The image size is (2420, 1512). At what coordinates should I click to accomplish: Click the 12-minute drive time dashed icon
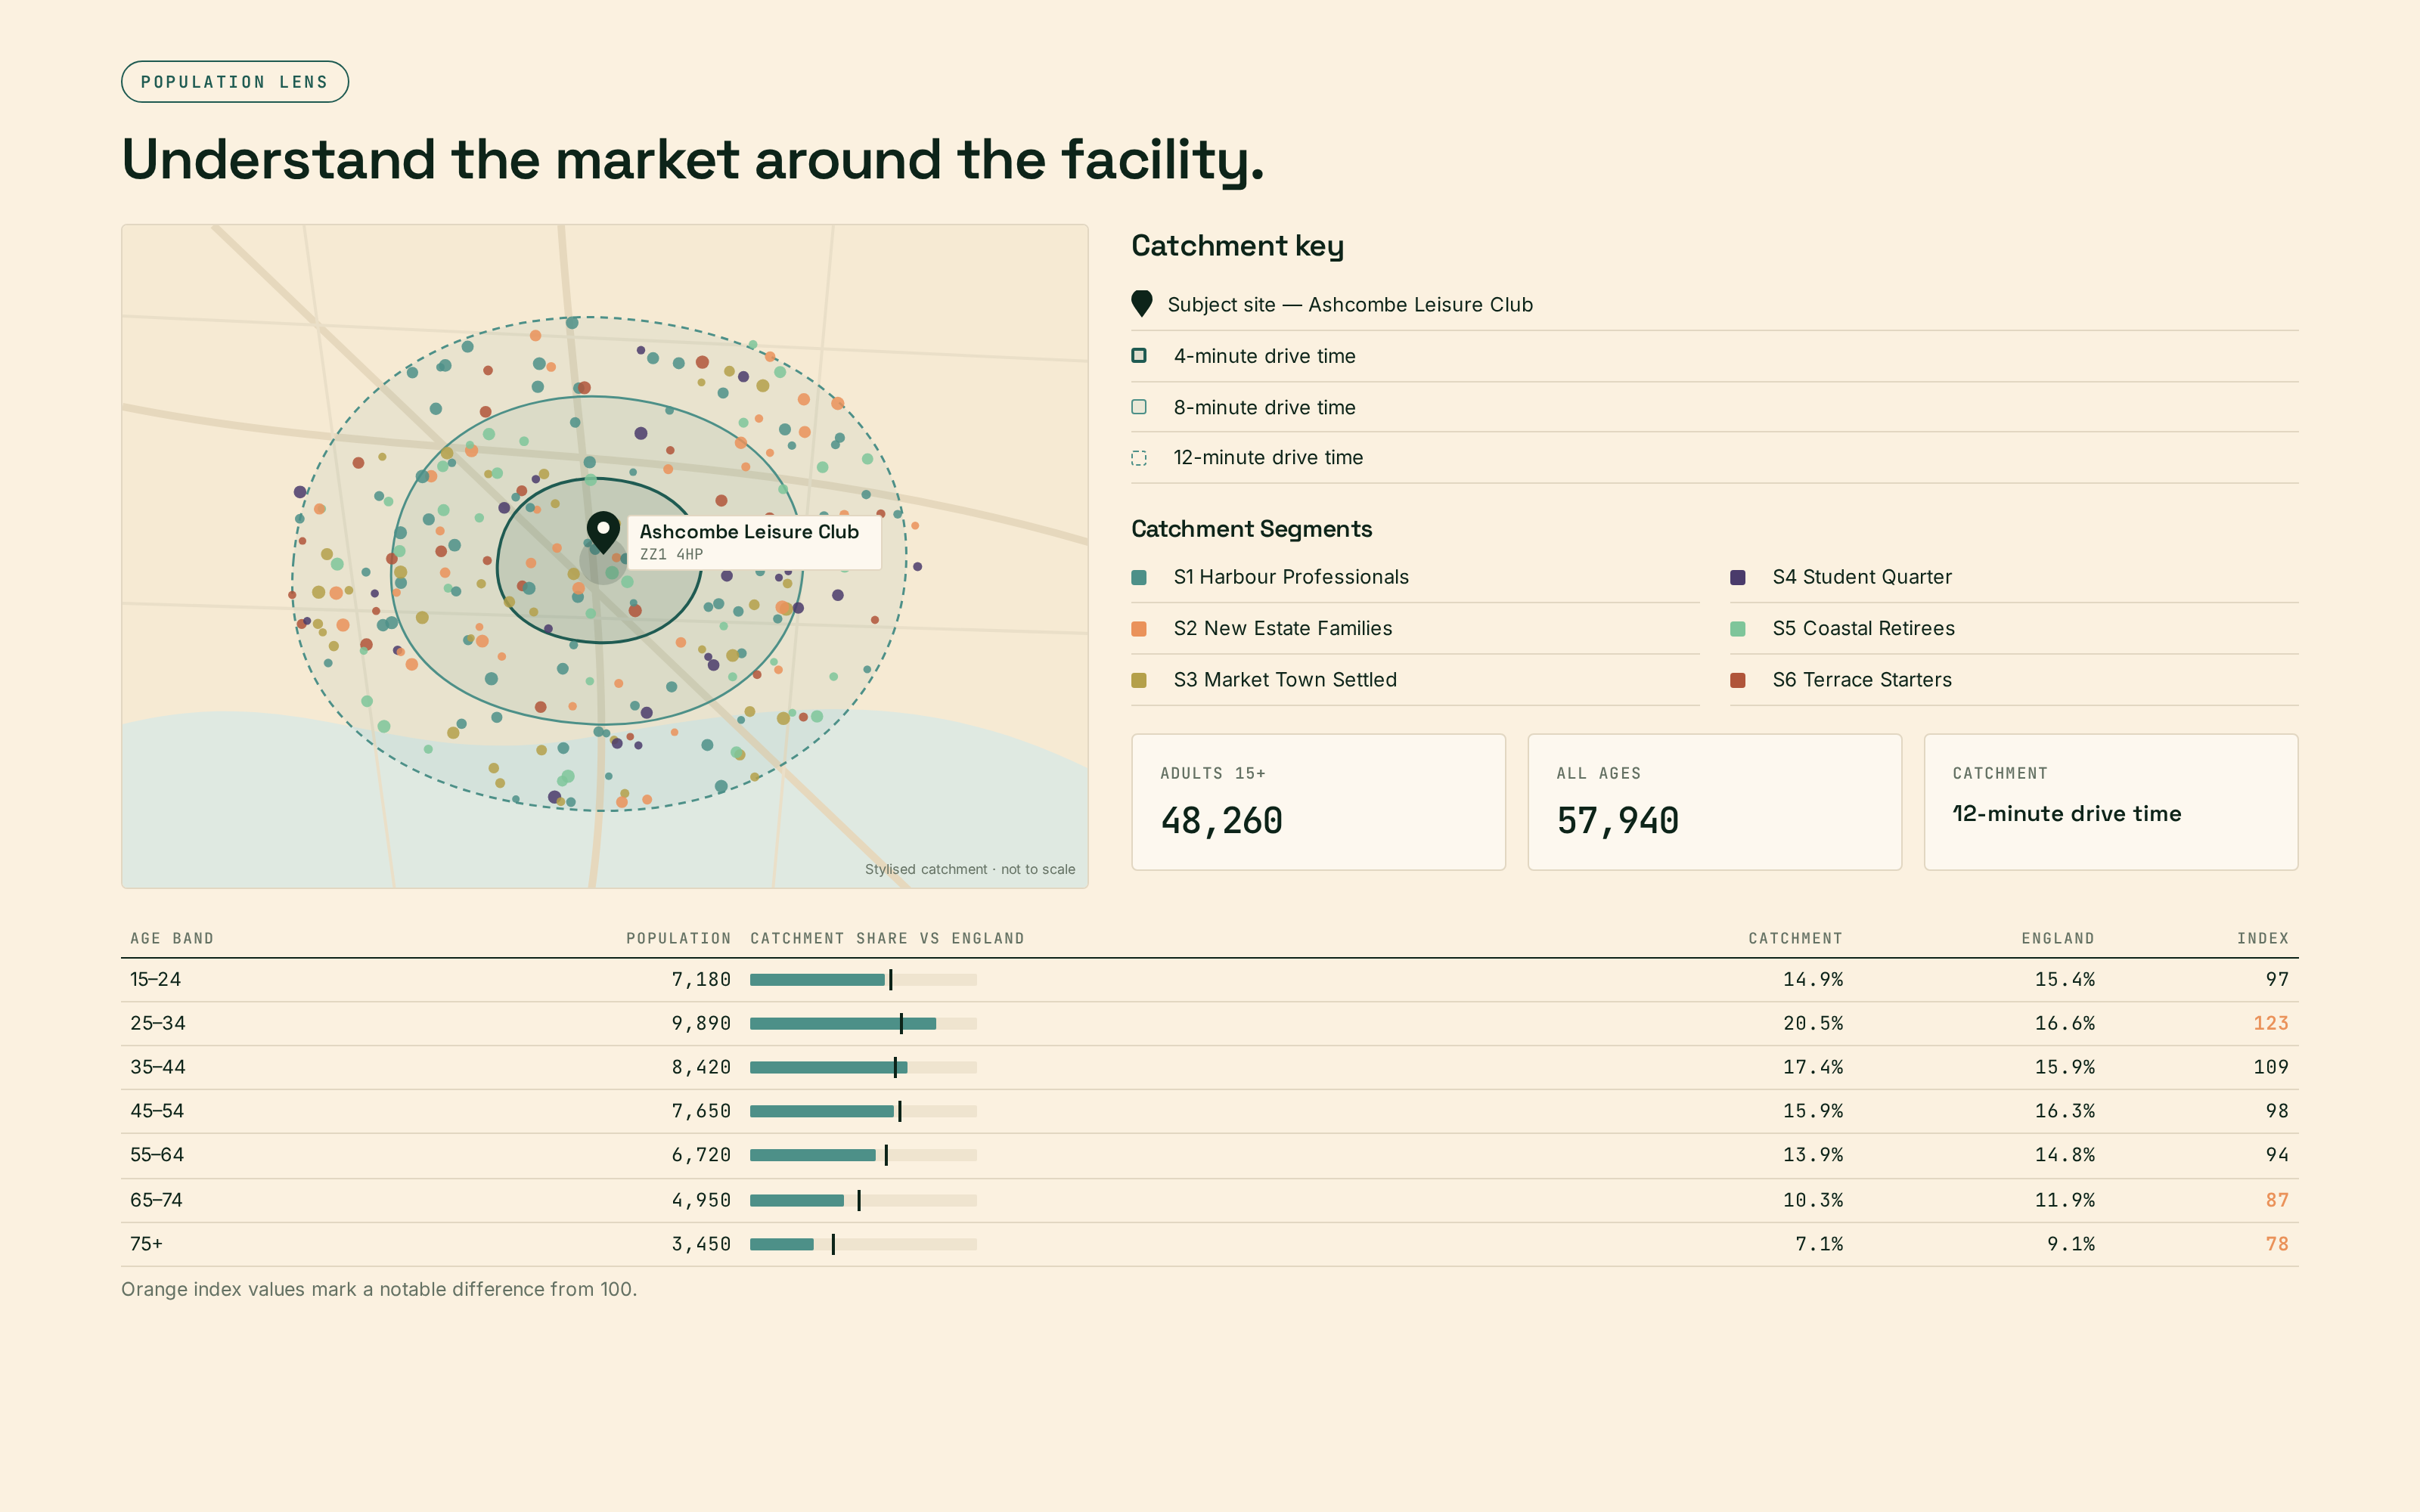click(1139, 458)
